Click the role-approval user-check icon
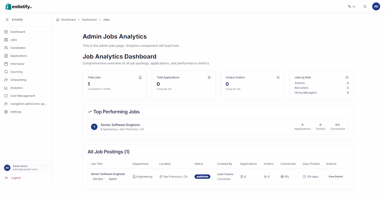 [x=6, y=104]
